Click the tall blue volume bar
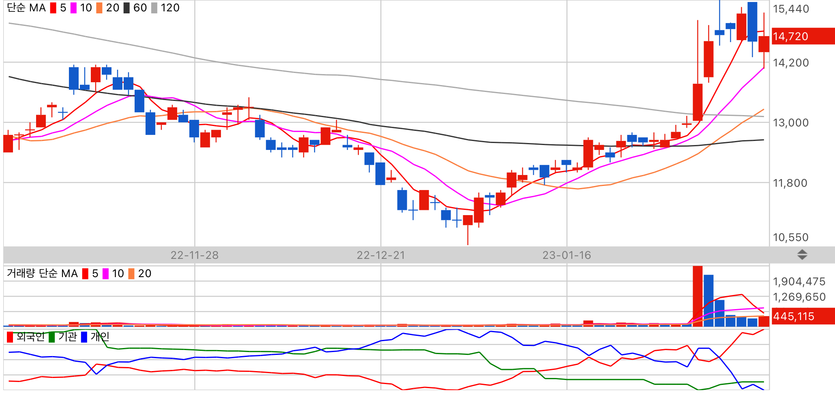This screenshot has height=395, width=835. 708,301
